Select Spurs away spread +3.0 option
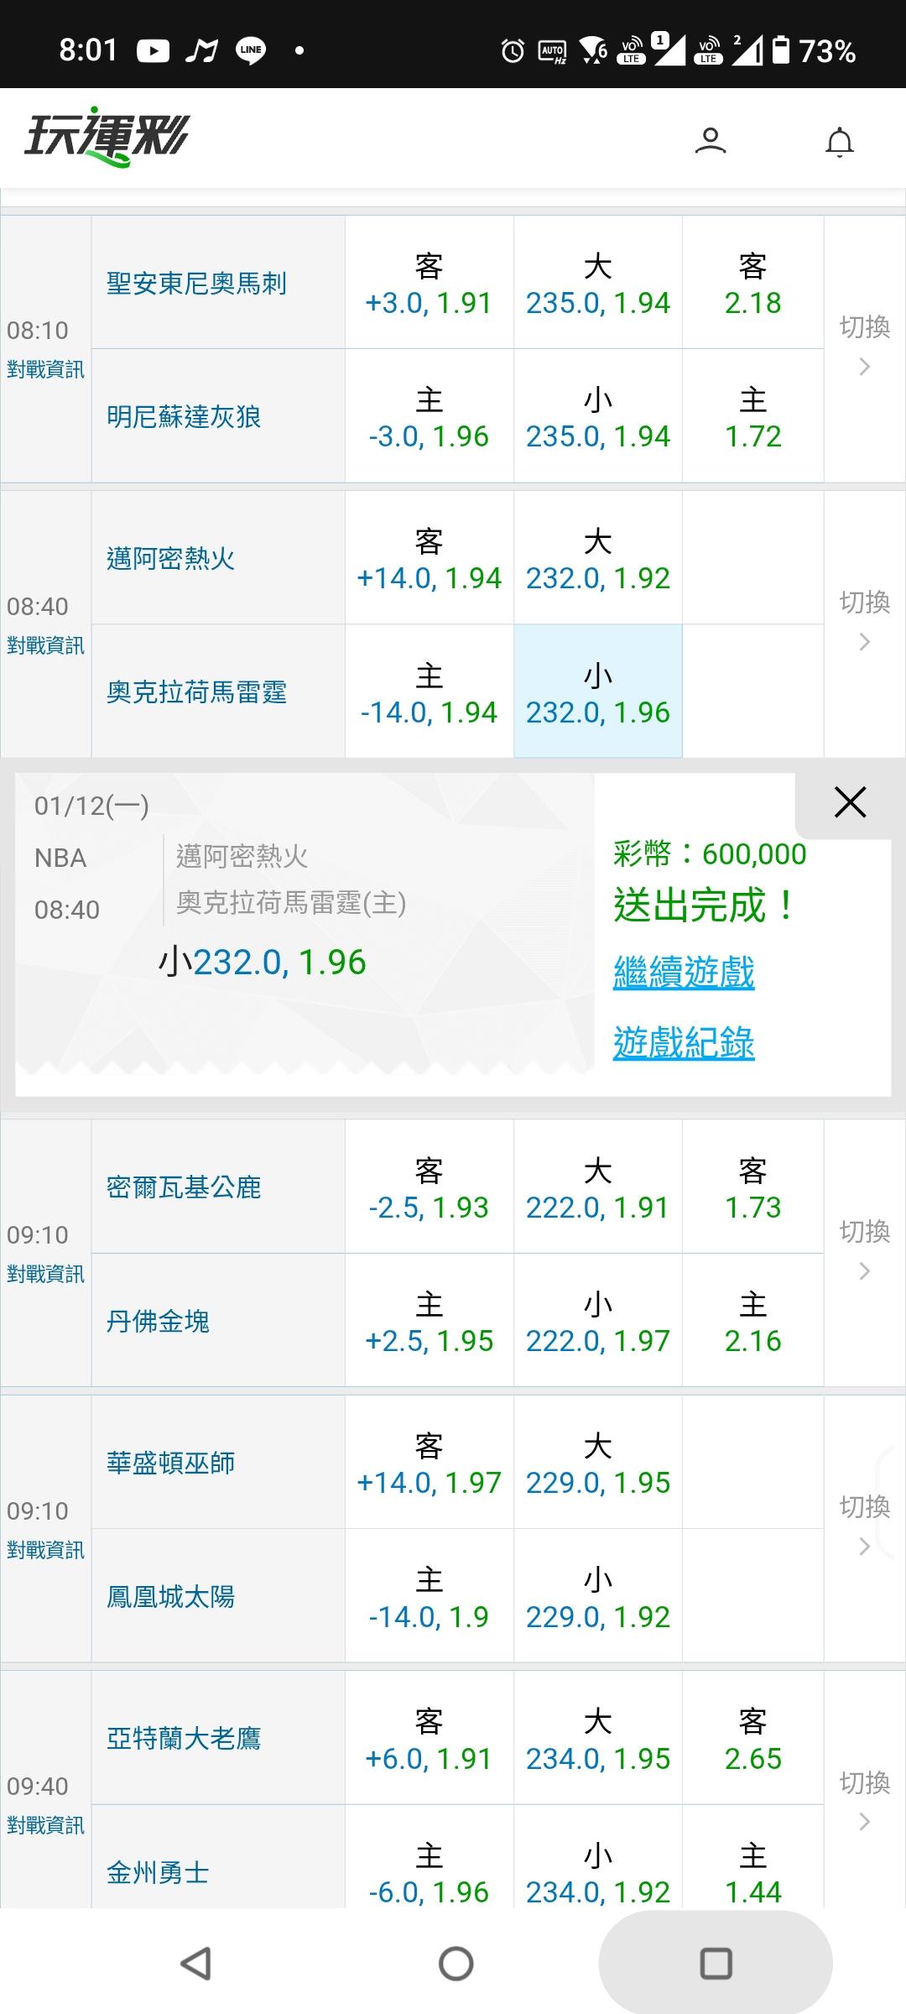 pos(429,284)
